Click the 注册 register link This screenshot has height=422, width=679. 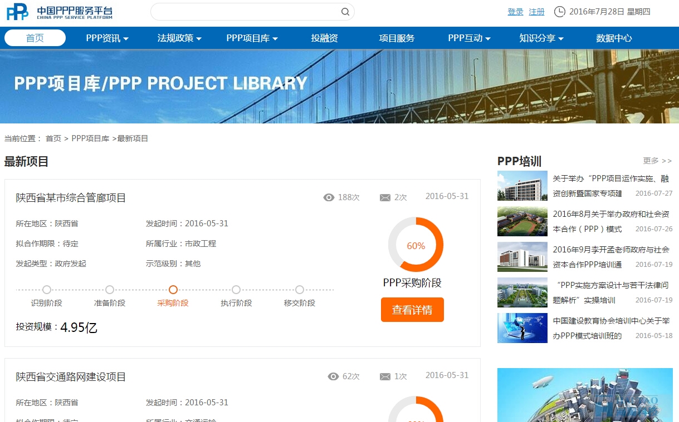[x=536, y=12]
